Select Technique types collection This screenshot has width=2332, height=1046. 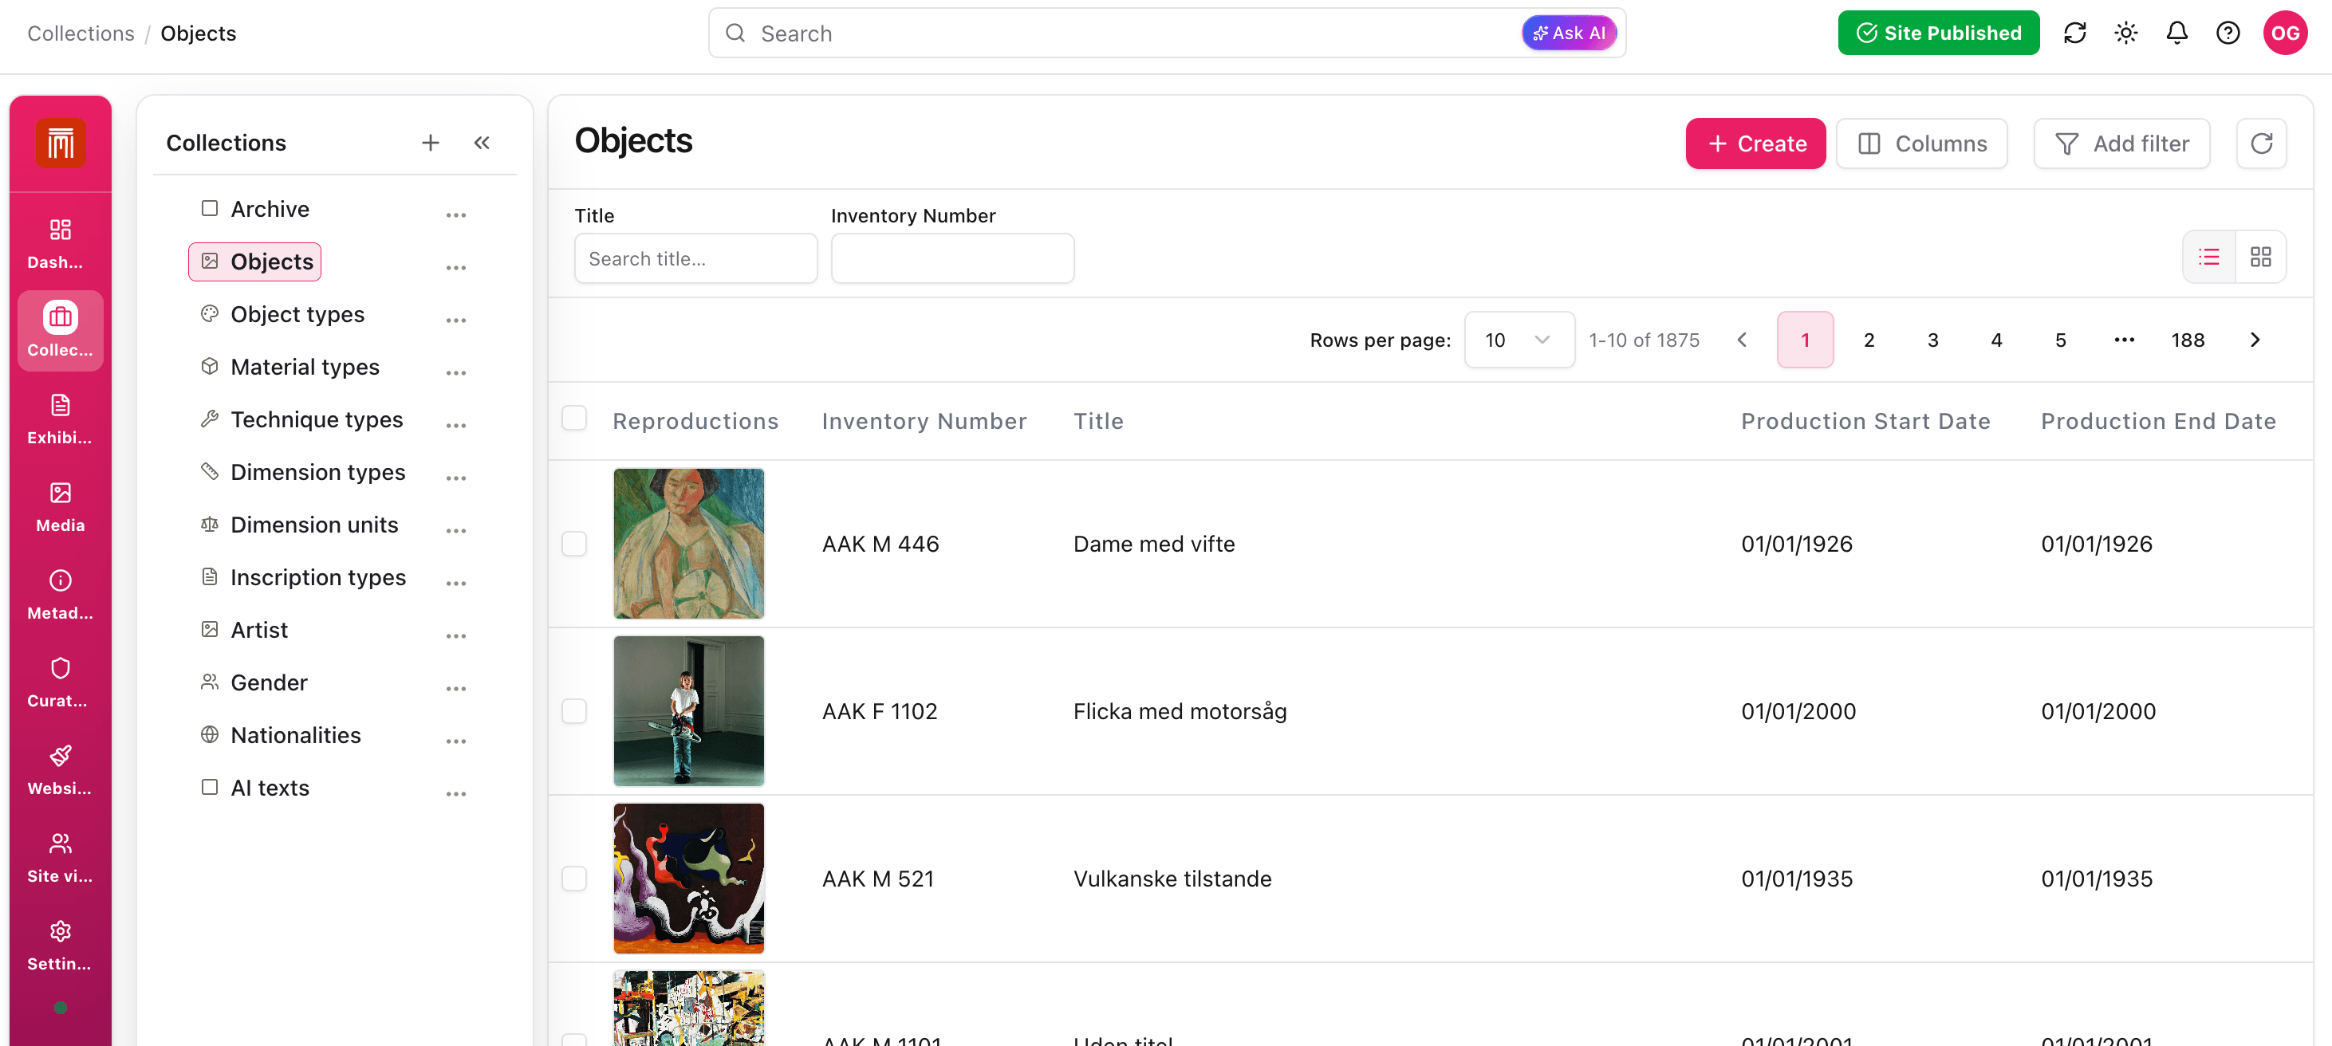(x=301, y=419)
